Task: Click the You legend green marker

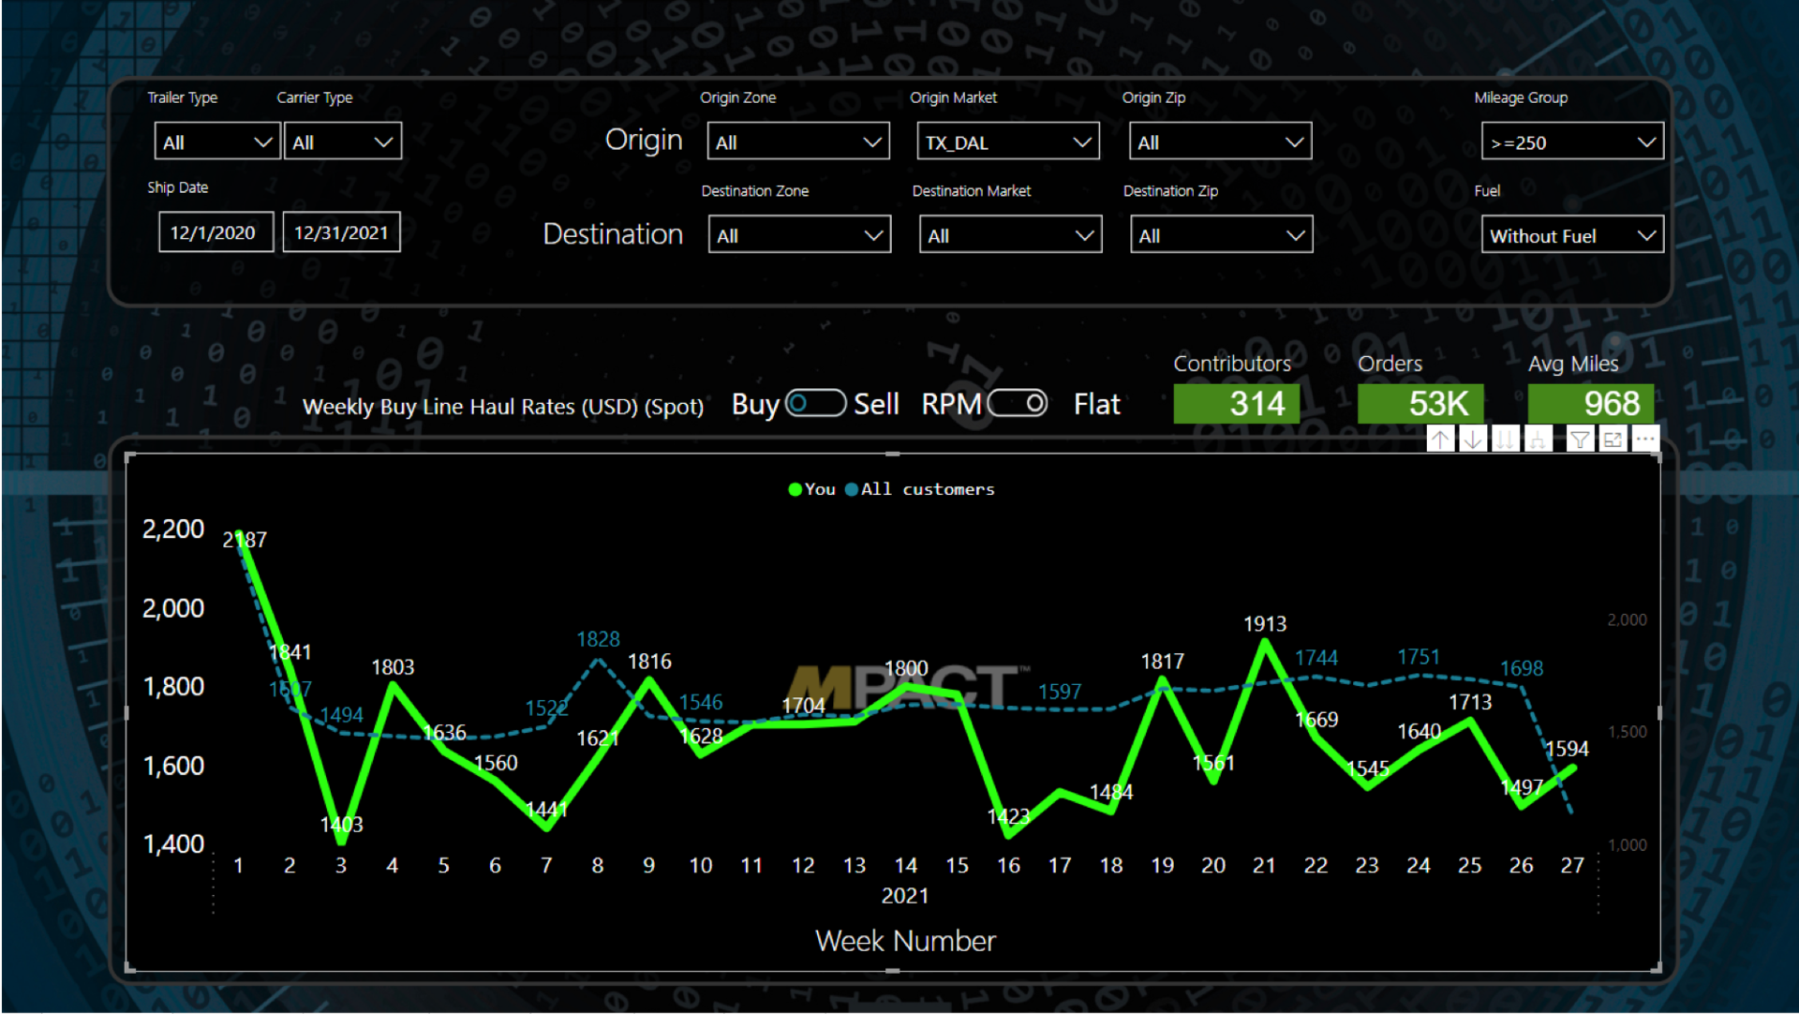Action: [795, 489]
